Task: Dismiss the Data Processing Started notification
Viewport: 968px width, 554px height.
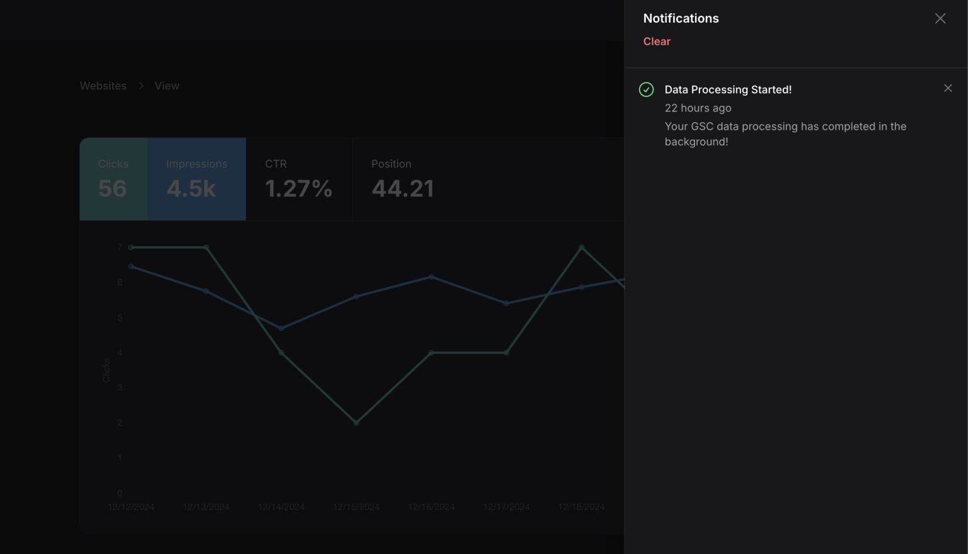Action: tap(947, 88)
